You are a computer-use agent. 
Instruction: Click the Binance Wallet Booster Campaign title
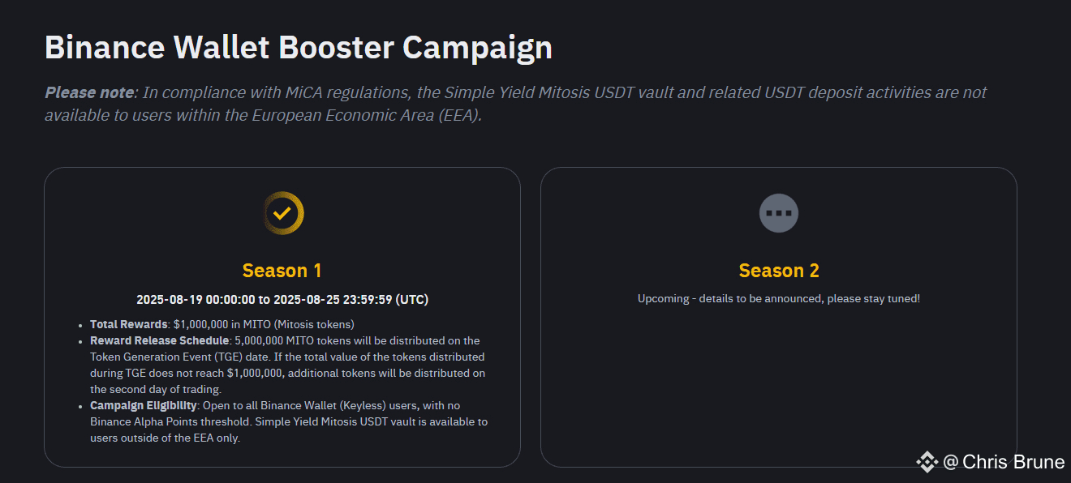pos(299,47)
